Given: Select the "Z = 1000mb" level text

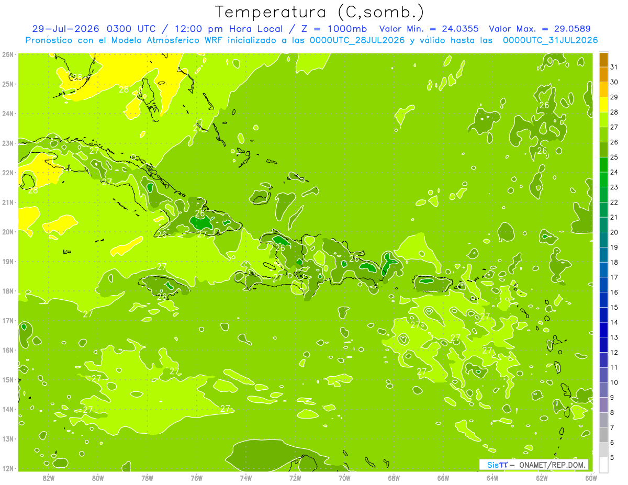Looking at the screenshot, I should coord(334,29).
